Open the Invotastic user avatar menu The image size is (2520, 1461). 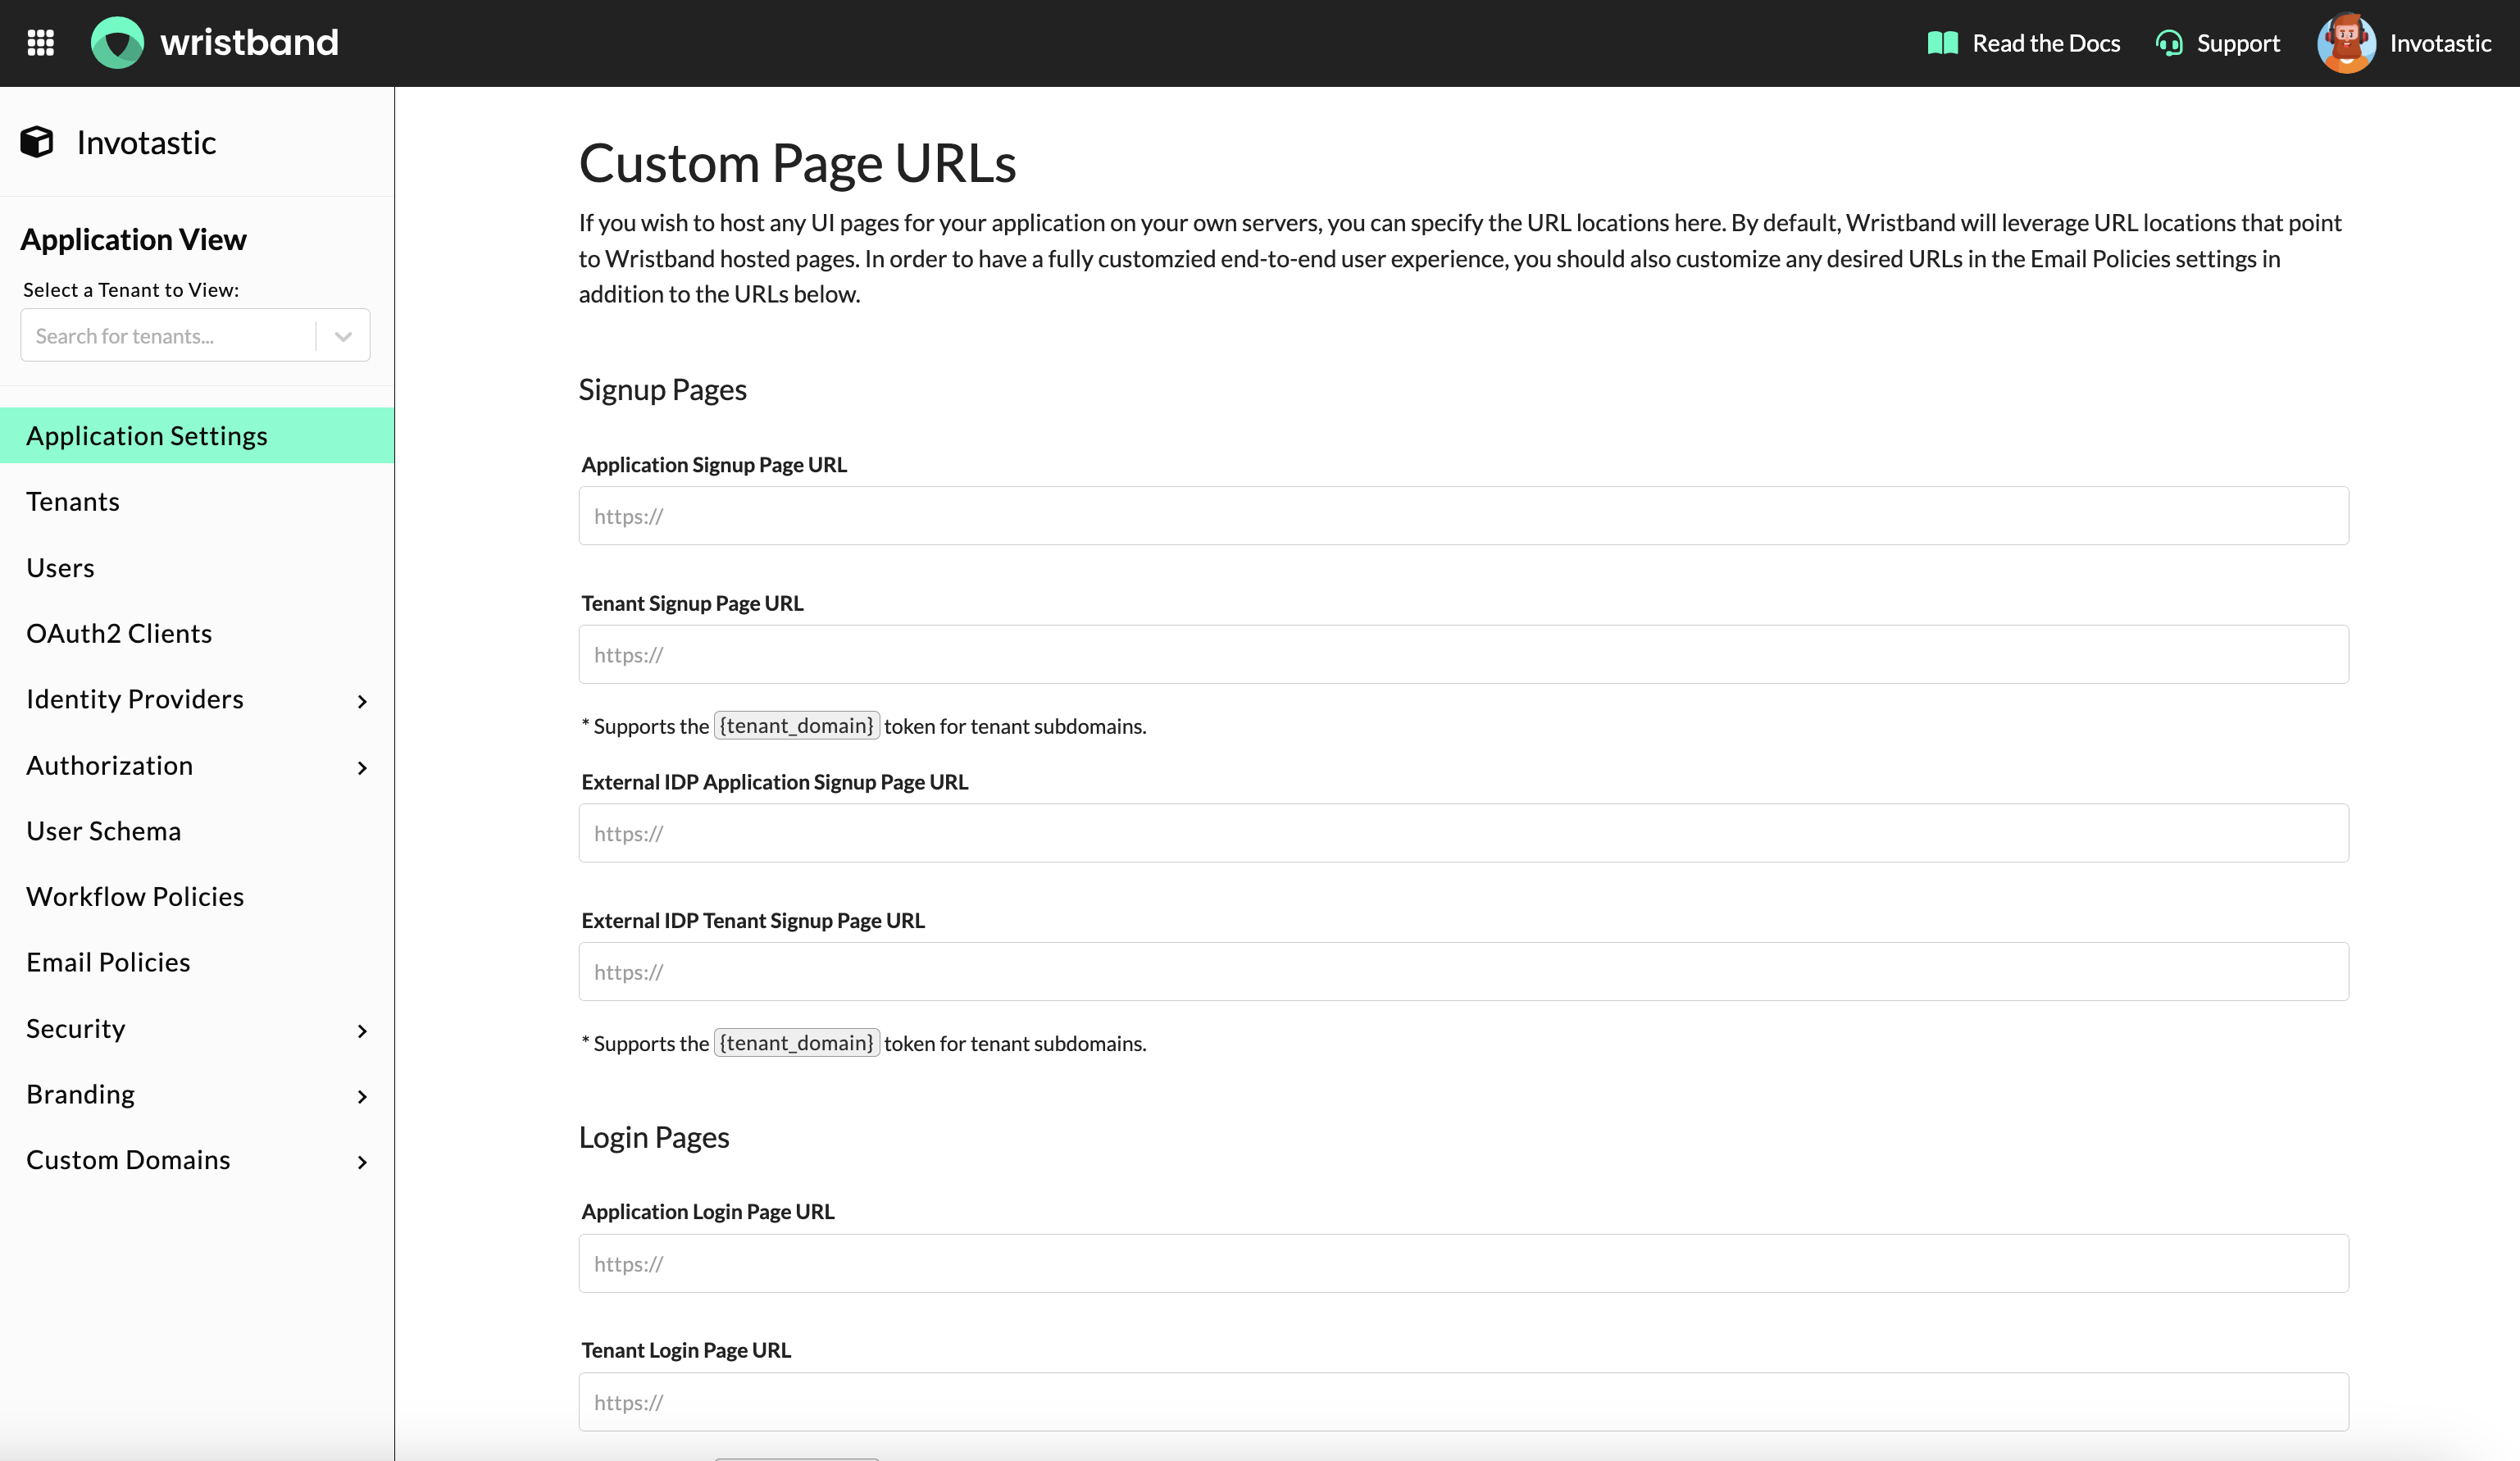tap(2346, 43)
